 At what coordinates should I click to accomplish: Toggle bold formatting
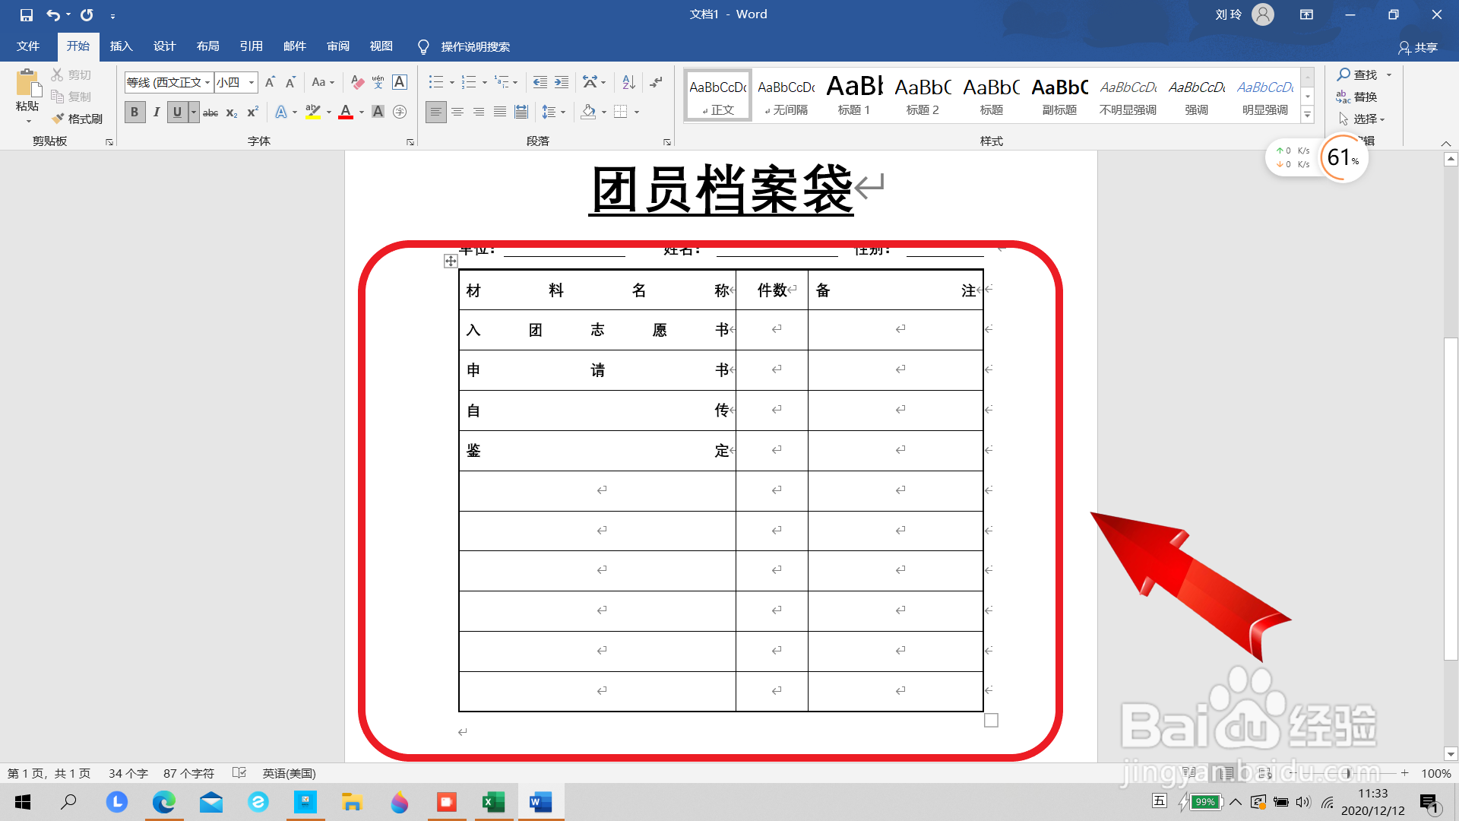pyautogui.click(x=134, y=112)
